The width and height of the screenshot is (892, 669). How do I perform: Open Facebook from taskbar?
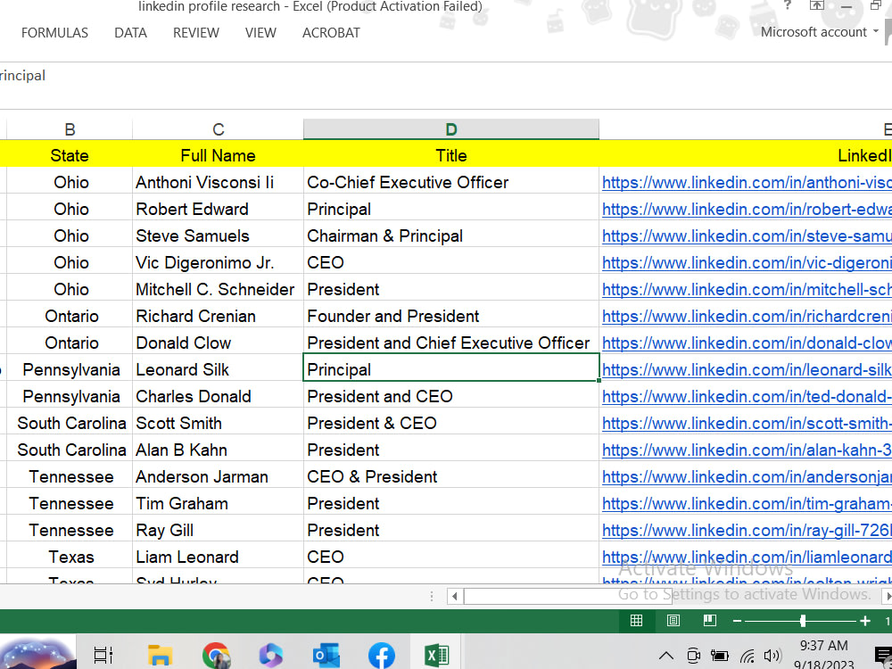click(381, 656)
